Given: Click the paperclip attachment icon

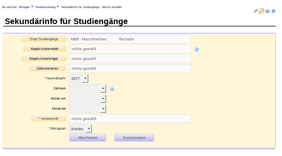Looking at the screenshot, I should [256, 11].
